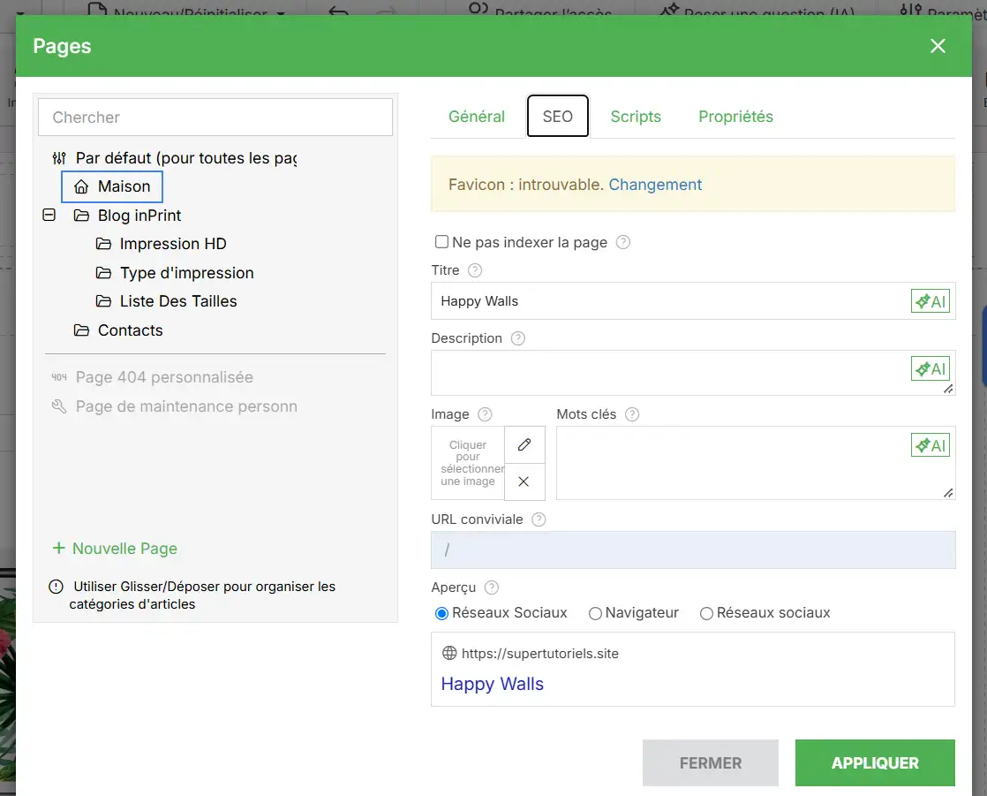This screenshot has width=987, height=796.
Task: Open the Propriétés tab
Action: [x=736, y=117]
